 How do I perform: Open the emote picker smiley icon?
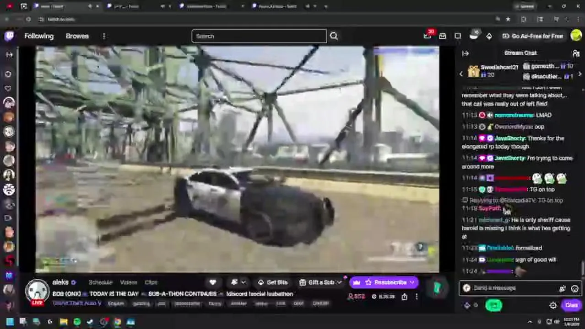[575, 288]
